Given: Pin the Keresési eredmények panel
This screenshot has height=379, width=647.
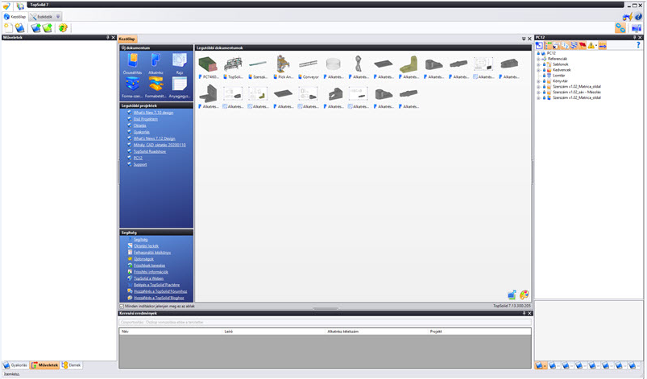Looking at the screenshot, I should click(524, 314).
